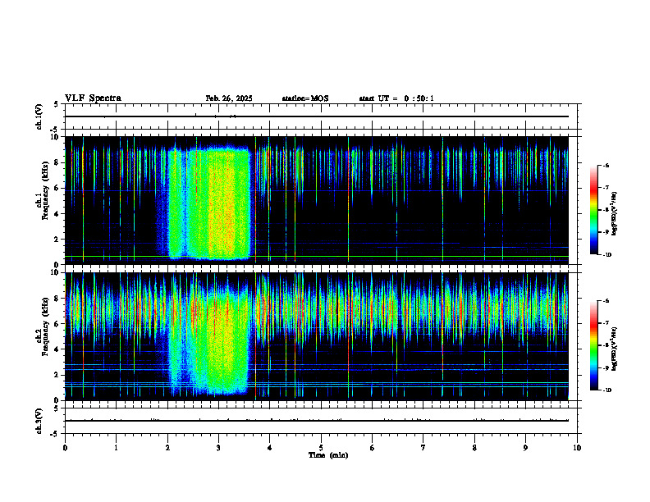This screenshot has width=650, height=502.
Task: Click the "start UT = 0 : 50: 1" text
Action: (x=396, y=98)
